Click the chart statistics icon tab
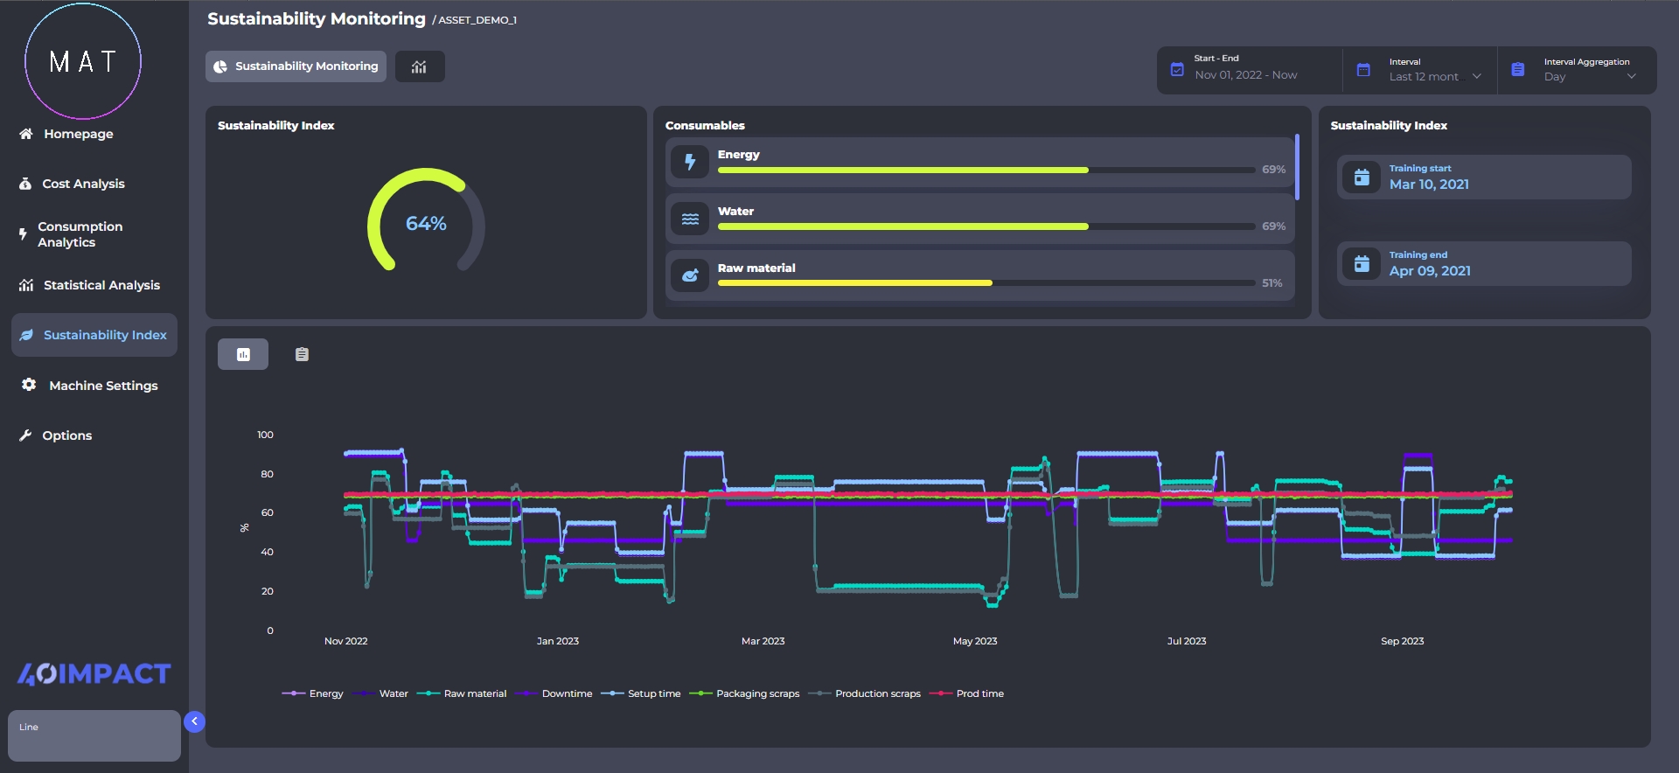This screenshot has width=1679, height=773. pyautogui.click(x=420, y=66)
